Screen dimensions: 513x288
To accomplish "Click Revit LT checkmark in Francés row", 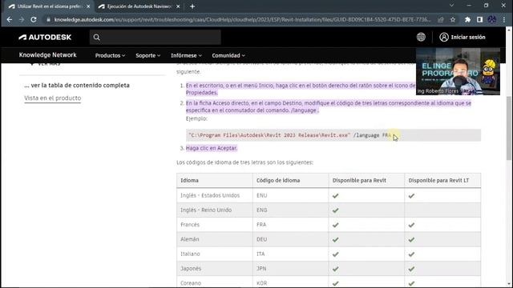I will [411, 225].
